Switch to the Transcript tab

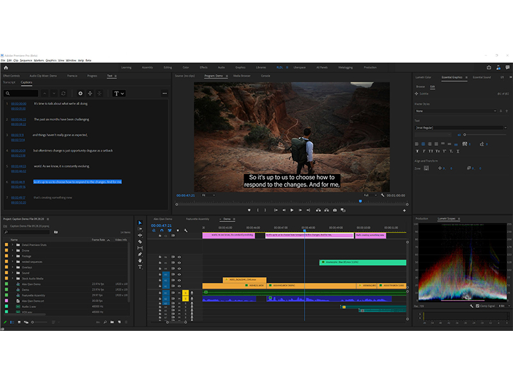(9, 83)
